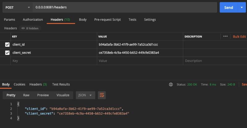The width and height of the screenshot is (247, 128).
Task: Click the description cell of client_secret row
Action: [x=215, y=53]
